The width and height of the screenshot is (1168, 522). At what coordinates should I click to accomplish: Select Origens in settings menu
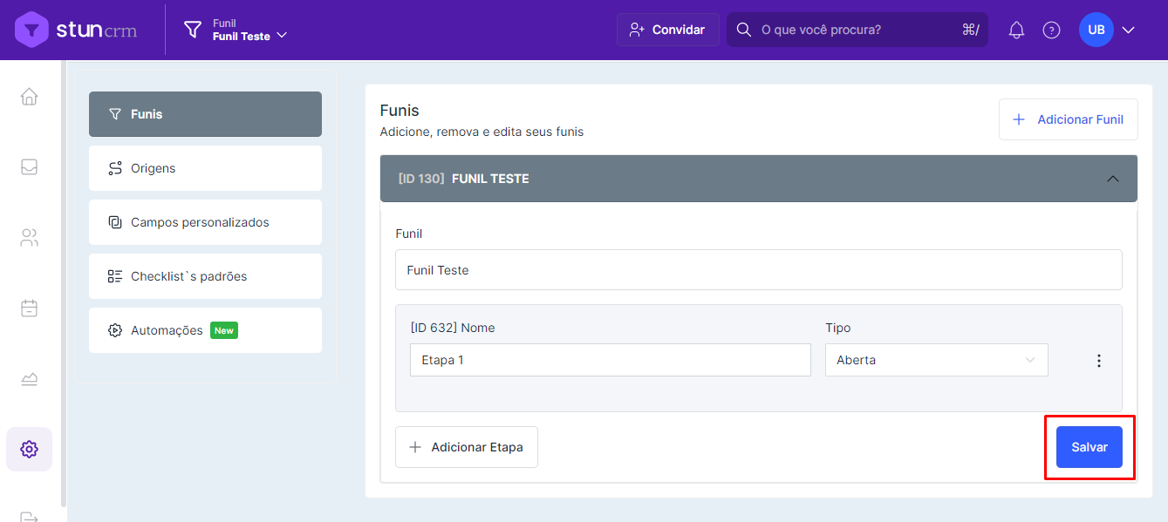pos(205,168)
